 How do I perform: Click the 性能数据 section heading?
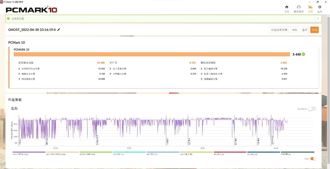pos(15,100)
